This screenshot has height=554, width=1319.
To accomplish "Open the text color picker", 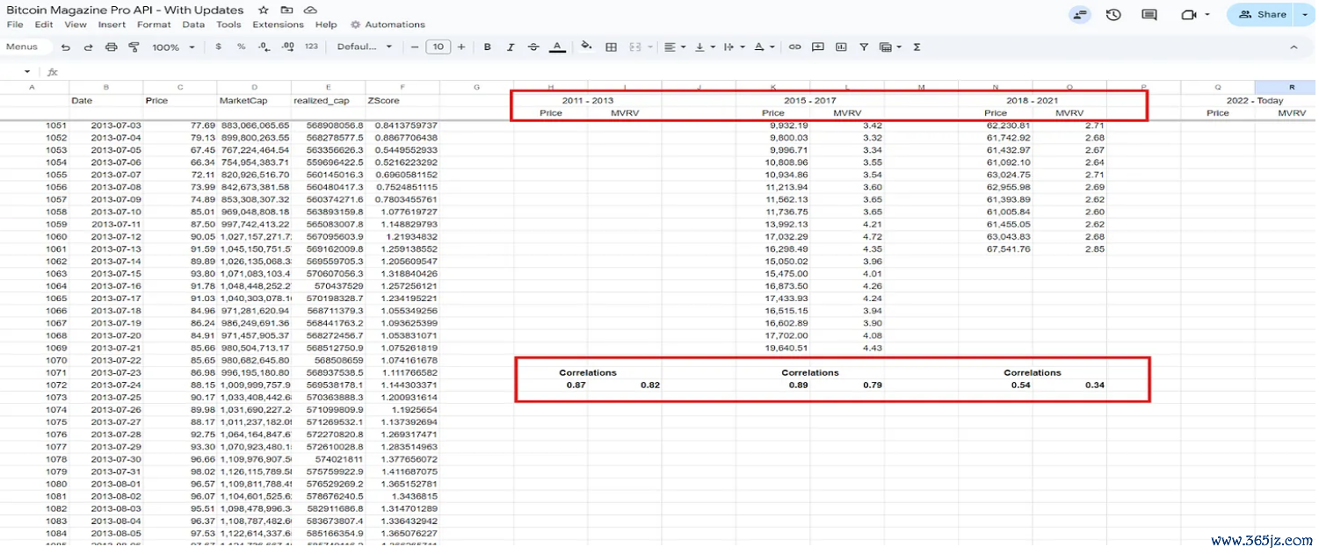I will point(557,47).
